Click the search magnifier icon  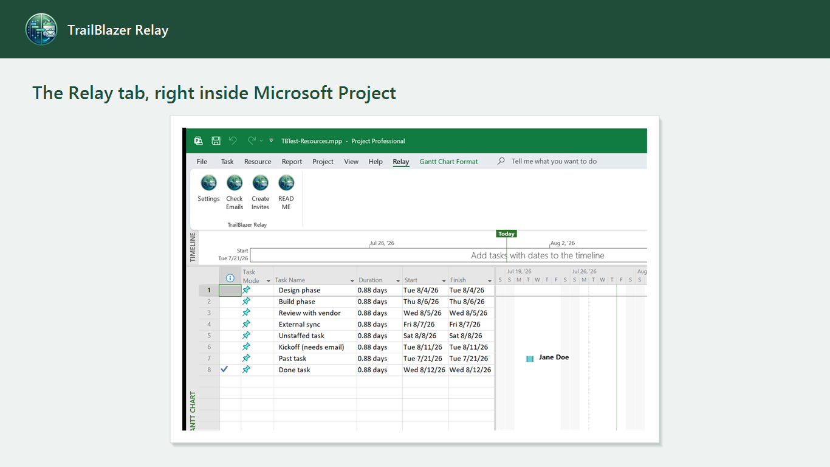501,161
